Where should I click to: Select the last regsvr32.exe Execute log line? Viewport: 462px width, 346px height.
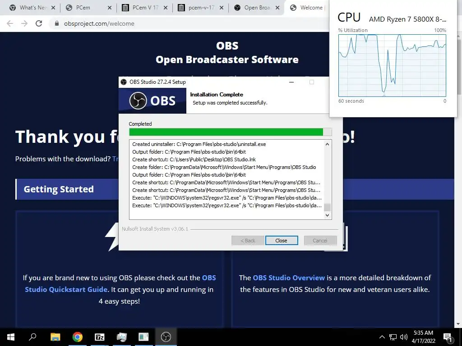[x=227, y=205]
